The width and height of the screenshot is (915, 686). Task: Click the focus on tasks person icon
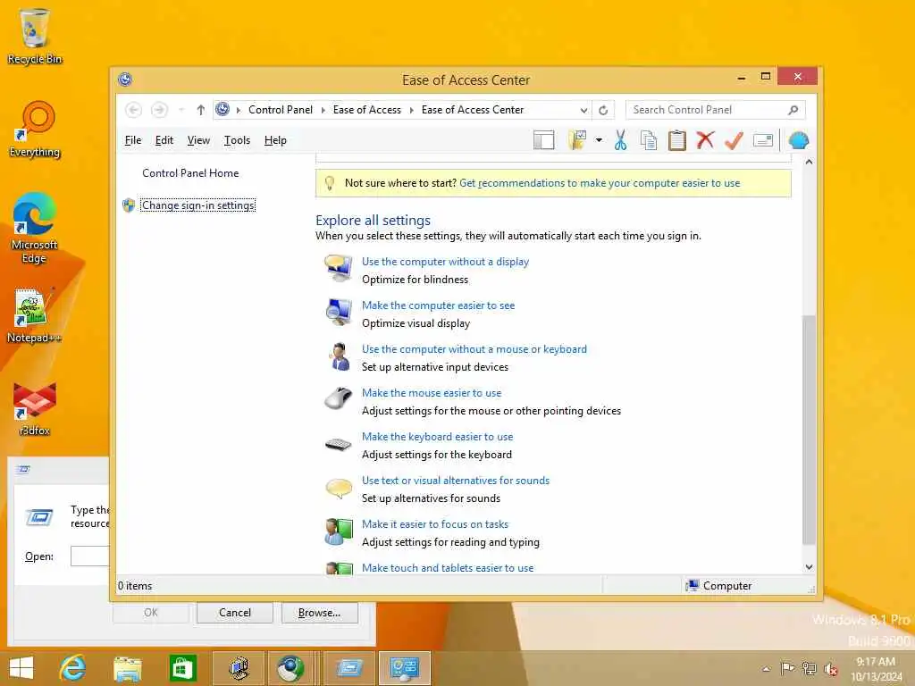pyautogui.click(x=339, y=531)
